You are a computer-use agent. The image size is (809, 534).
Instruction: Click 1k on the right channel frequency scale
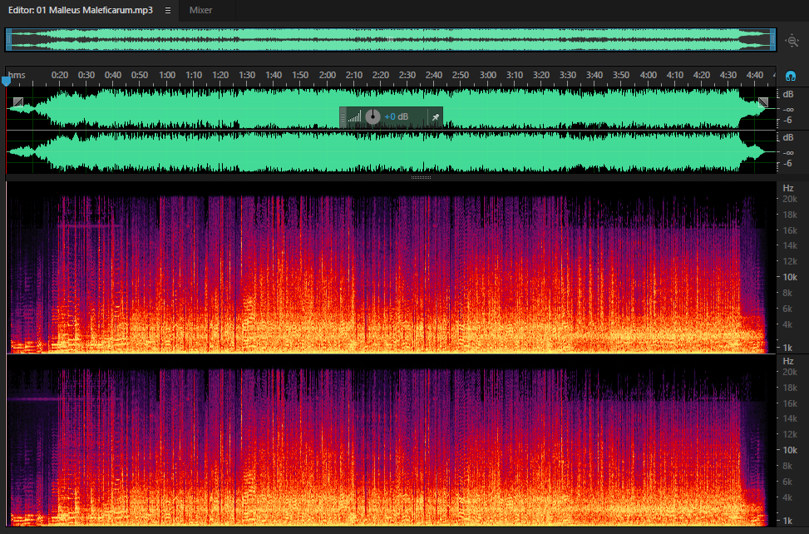(x=787, y=521)
